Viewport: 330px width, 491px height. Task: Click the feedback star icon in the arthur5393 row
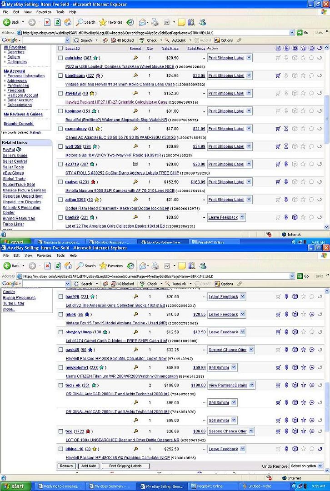[x=303, y=200]
